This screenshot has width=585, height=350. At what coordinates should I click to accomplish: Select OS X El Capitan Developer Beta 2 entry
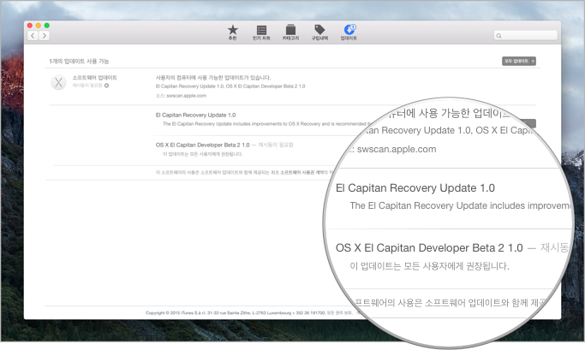tap(203, 145)
